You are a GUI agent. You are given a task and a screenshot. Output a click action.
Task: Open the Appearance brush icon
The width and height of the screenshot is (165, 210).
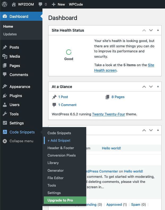pos(5,86)
